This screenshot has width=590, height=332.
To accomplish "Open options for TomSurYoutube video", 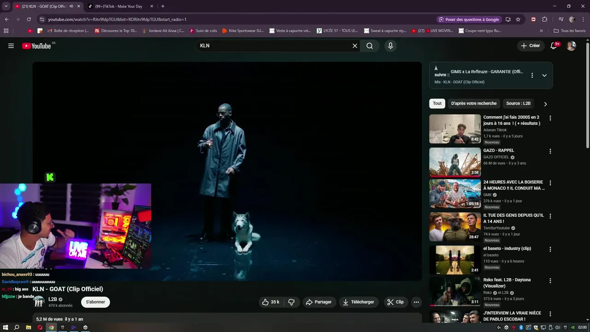I will tap(550, 216).
